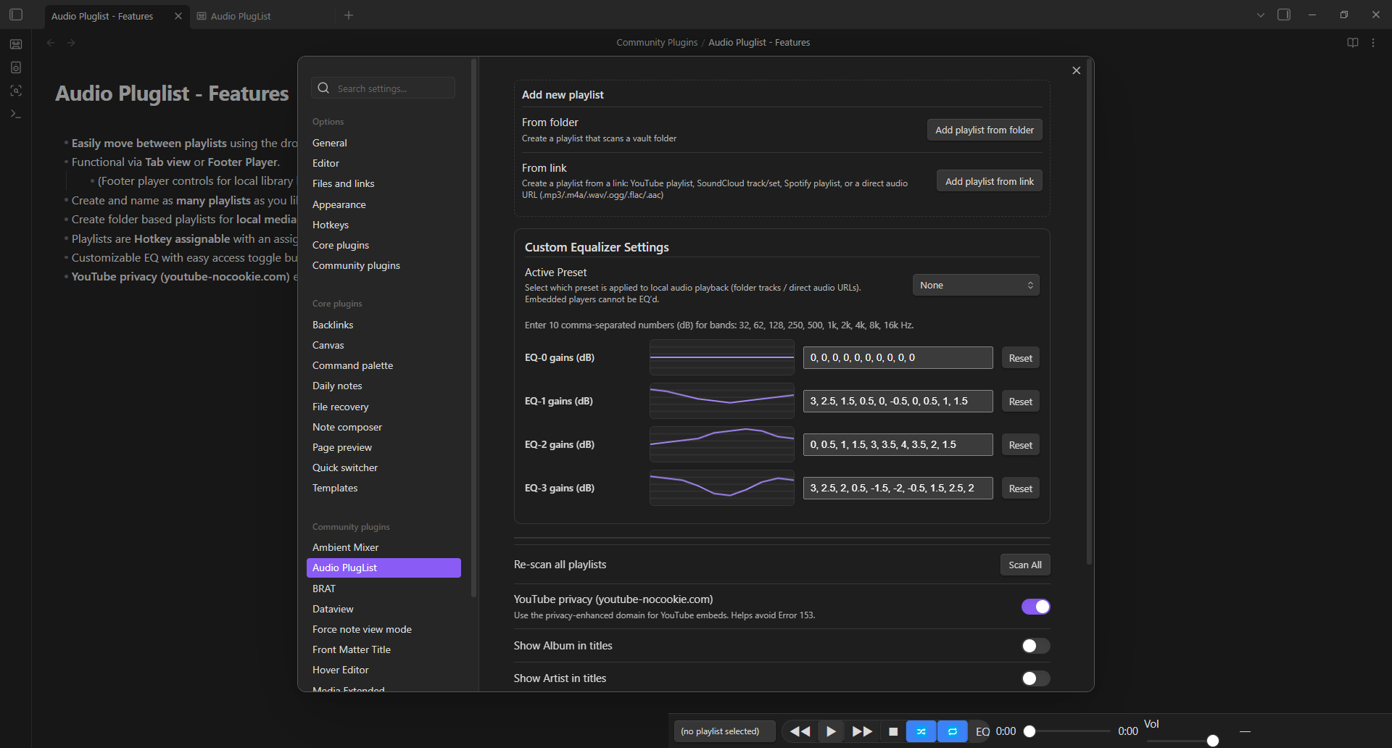The width and height of the screenshot is (1392, 748).
Task: Navigate back with the left arrow
Action: coord(51,43)
